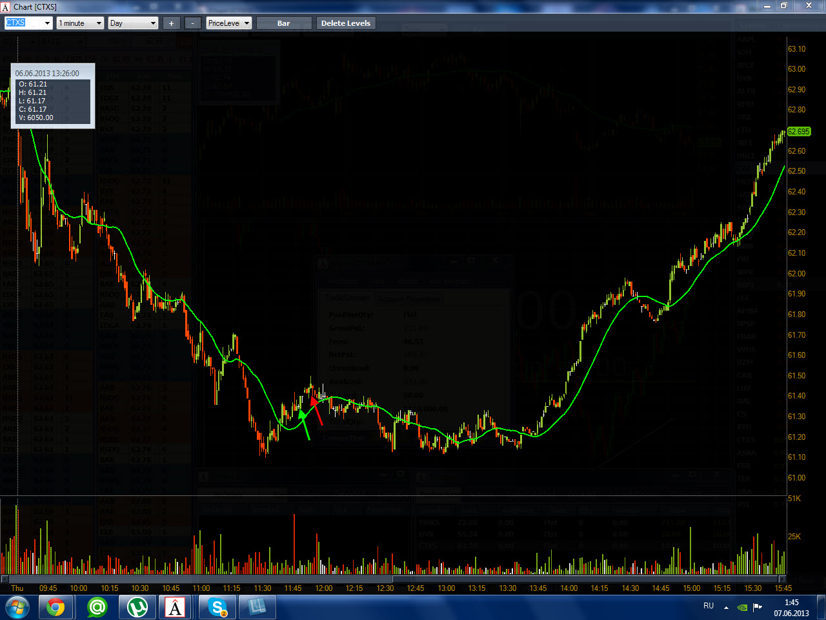Open Skype from the taskbar
826x620 pixels.
coord(217,607)
